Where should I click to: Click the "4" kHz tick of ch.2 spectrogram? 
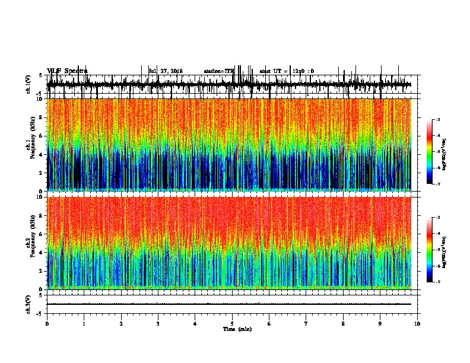[x=41, y=253]
